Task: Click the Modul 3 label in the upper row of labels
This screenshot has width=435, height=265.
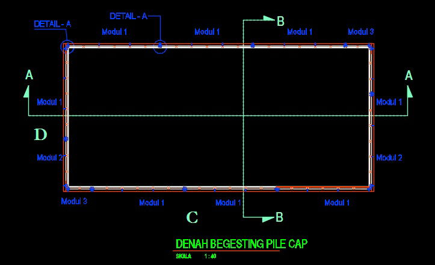Action: (x=360, y=32)
